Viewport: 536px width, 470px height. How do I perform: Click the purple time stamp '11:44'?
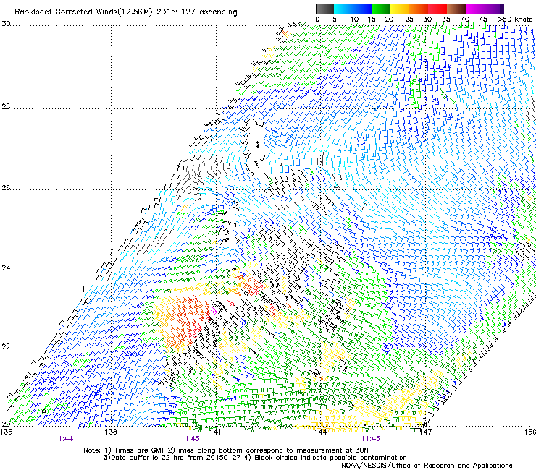coord(64,439)
